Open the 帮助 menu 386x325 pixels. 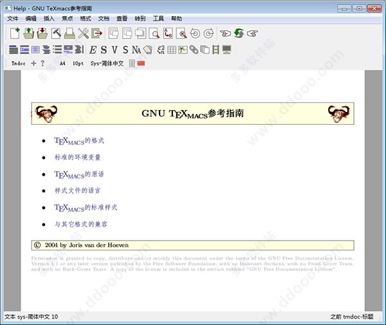176,19
